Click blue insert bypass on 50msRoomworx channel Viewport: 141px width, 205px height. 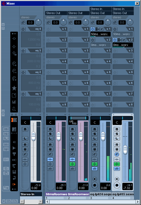[50, 159]
